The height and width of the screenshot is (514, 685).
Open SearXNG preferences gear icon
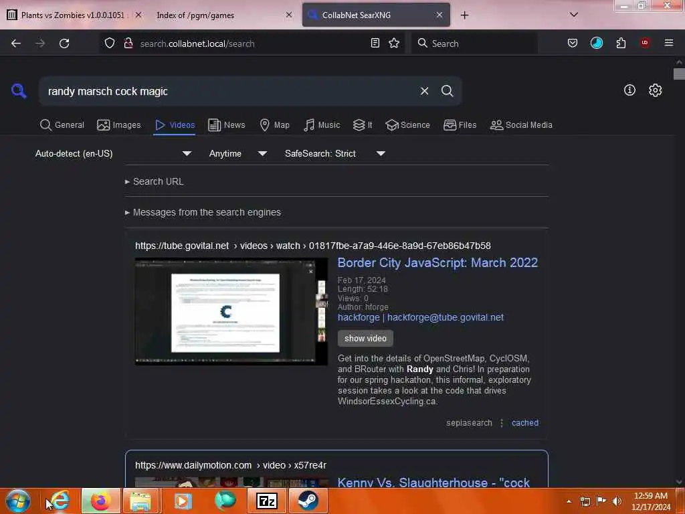tap(655, 90)
